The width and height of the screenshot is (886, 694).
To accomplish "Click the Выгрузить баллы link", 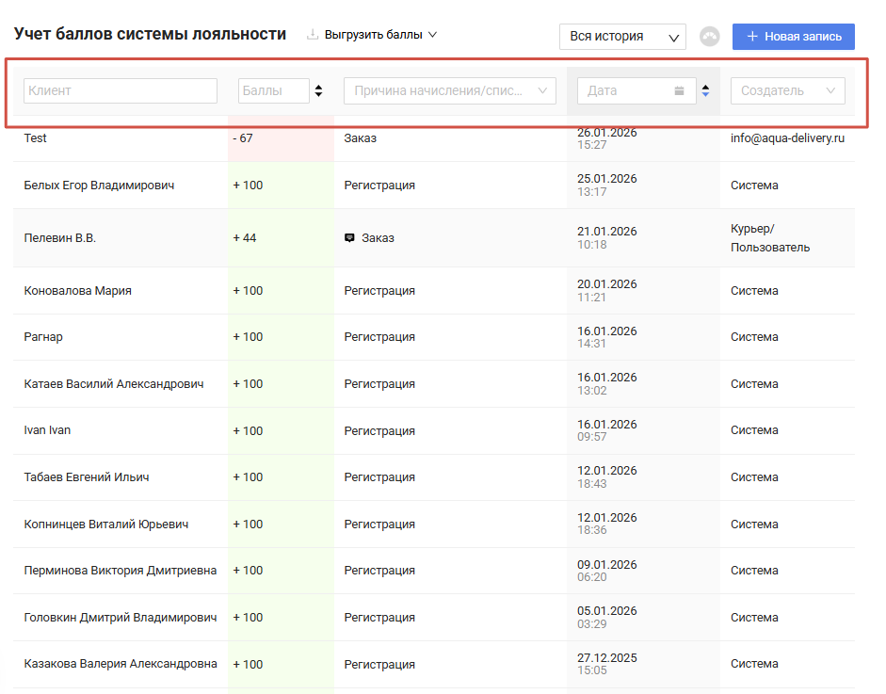I will [x=373, y=35].
